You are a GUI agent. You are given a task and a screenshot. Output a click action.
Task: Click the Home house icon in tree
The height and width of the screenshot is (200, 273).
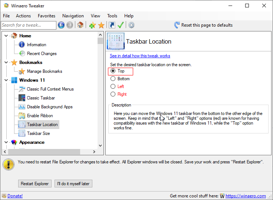coord(14,35)
